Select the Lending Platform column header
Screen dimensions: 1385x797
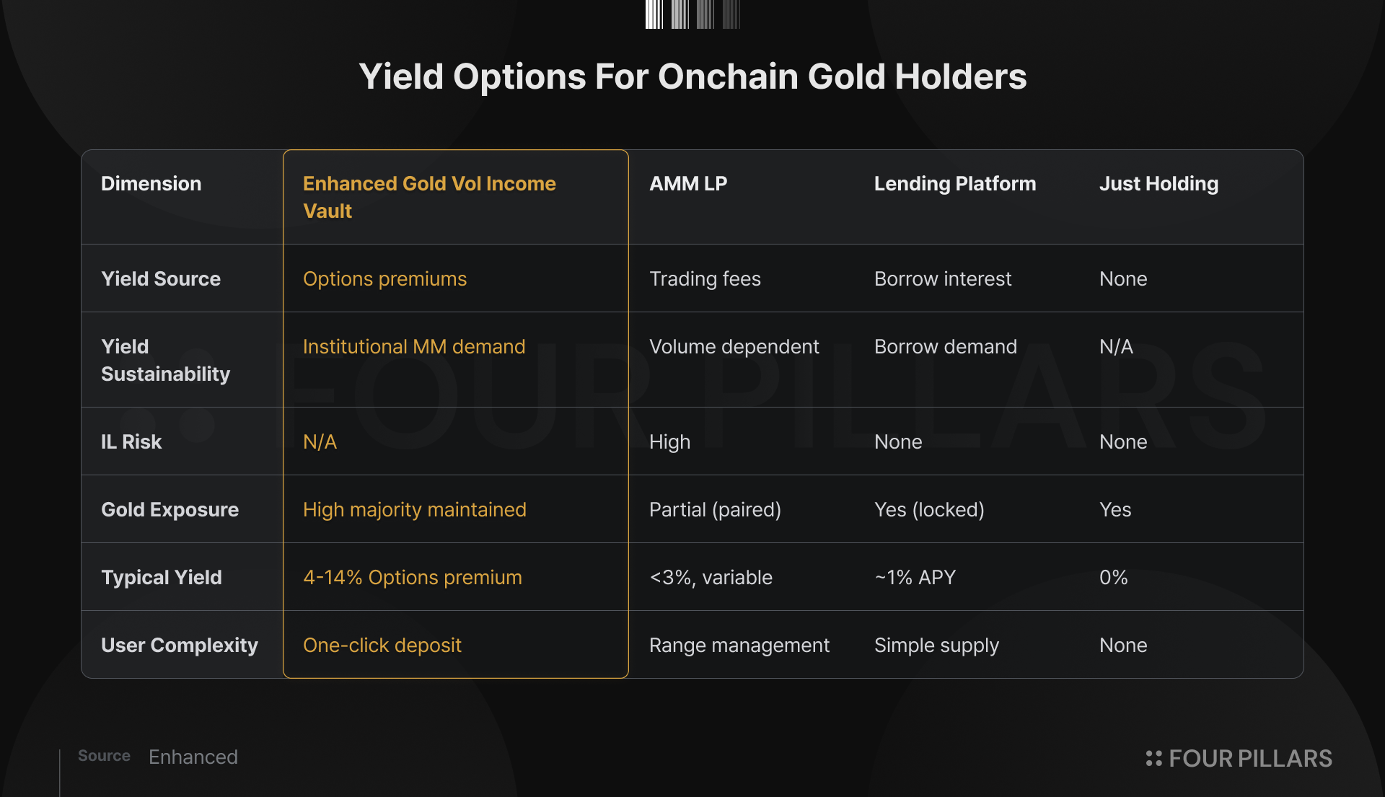point(955,183)
